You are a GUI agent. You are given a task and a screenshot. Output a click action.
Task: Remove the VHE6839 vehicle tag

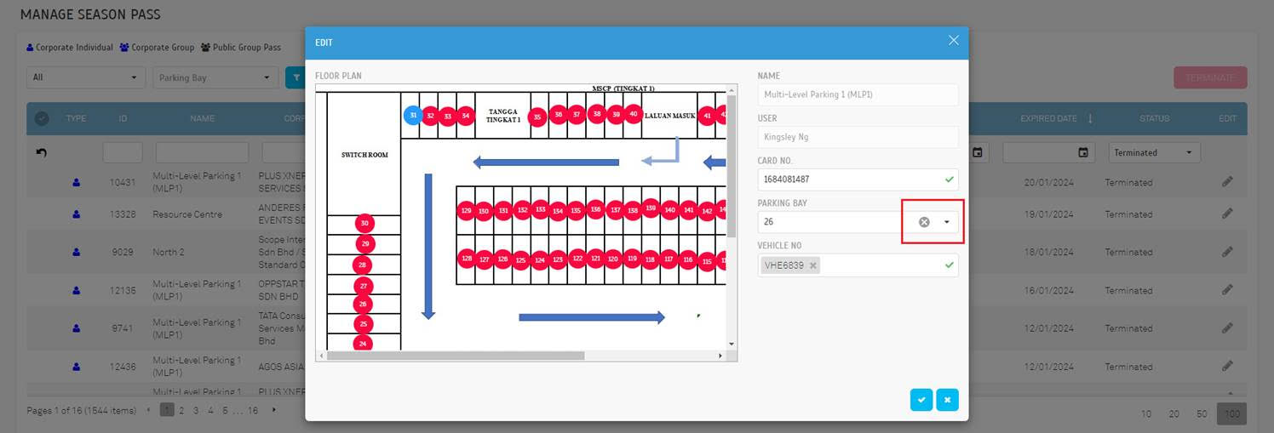813,265
